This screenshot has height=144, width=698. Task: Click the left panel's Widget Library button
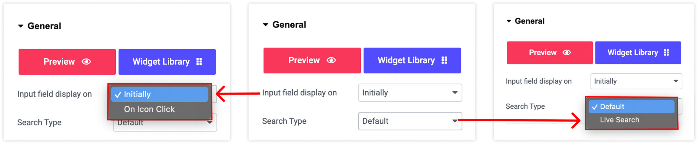[167, 62]
